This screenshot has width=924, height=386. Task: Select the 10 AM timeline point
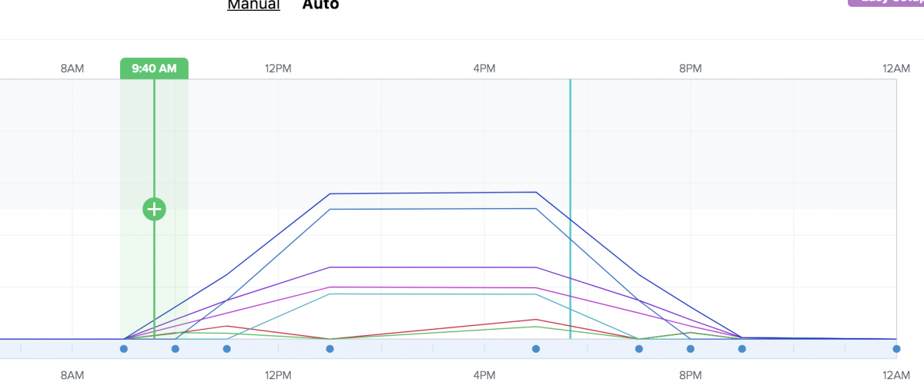176,349
